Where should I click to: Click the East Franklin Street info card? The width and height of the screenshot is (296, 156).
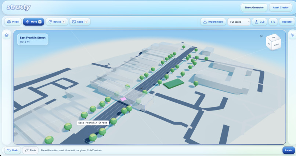tap(33, 40)
